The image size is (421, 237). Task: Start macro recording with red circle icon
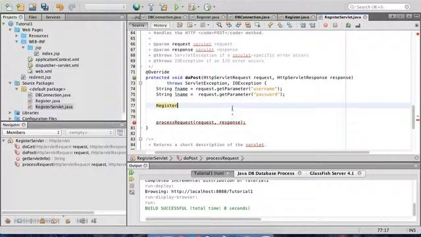pos(326,25)
